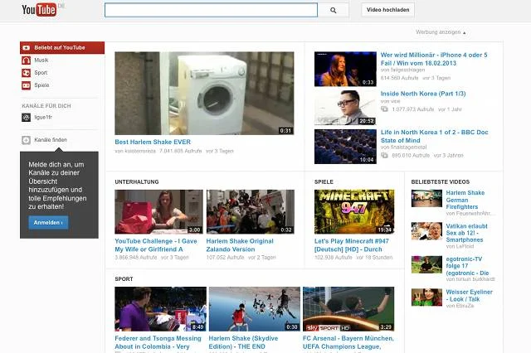Click the Sport ball icon
Screen dimensions: 531x353
(x=26, y=73)
